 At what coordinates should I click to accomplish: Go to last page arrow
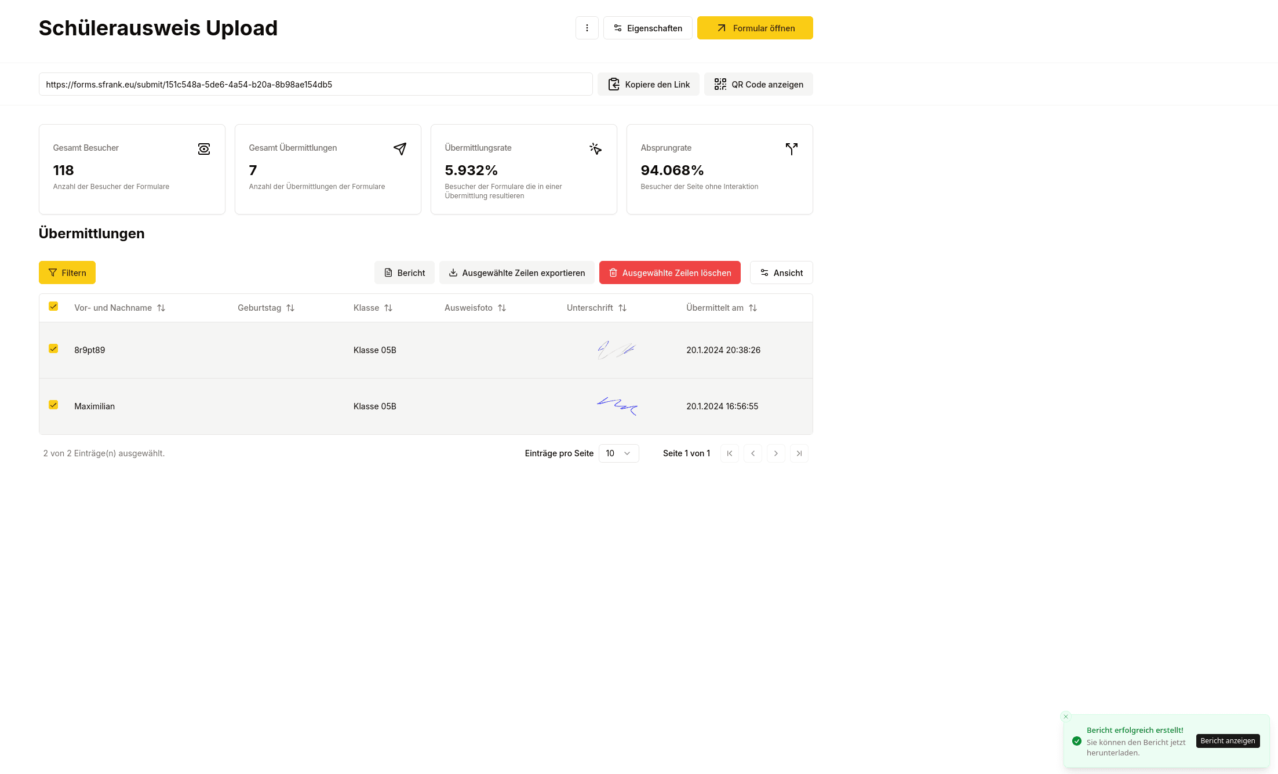click(x=799, y=453)
